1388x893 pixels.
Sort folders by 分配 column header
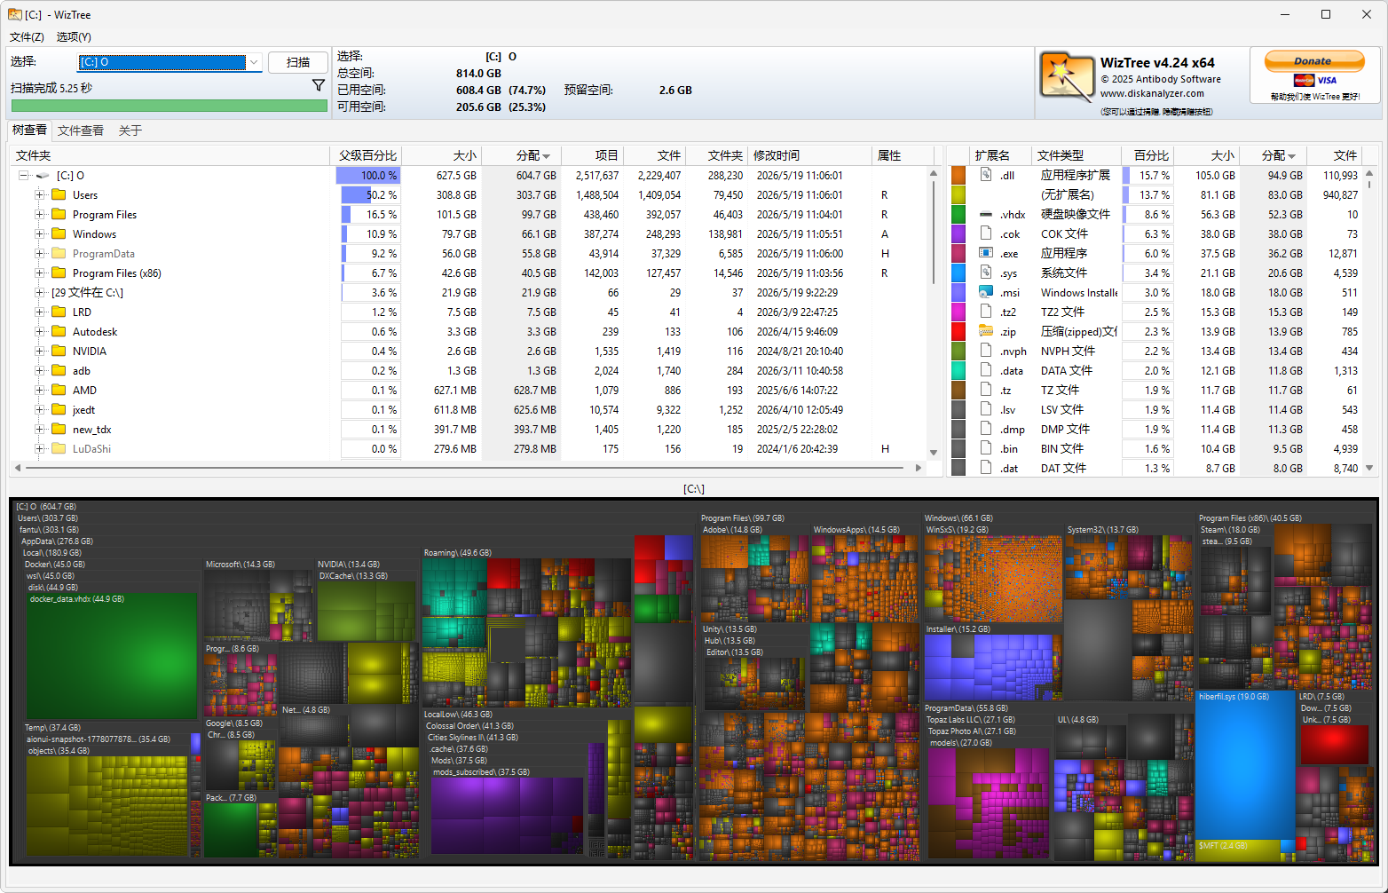522,155
